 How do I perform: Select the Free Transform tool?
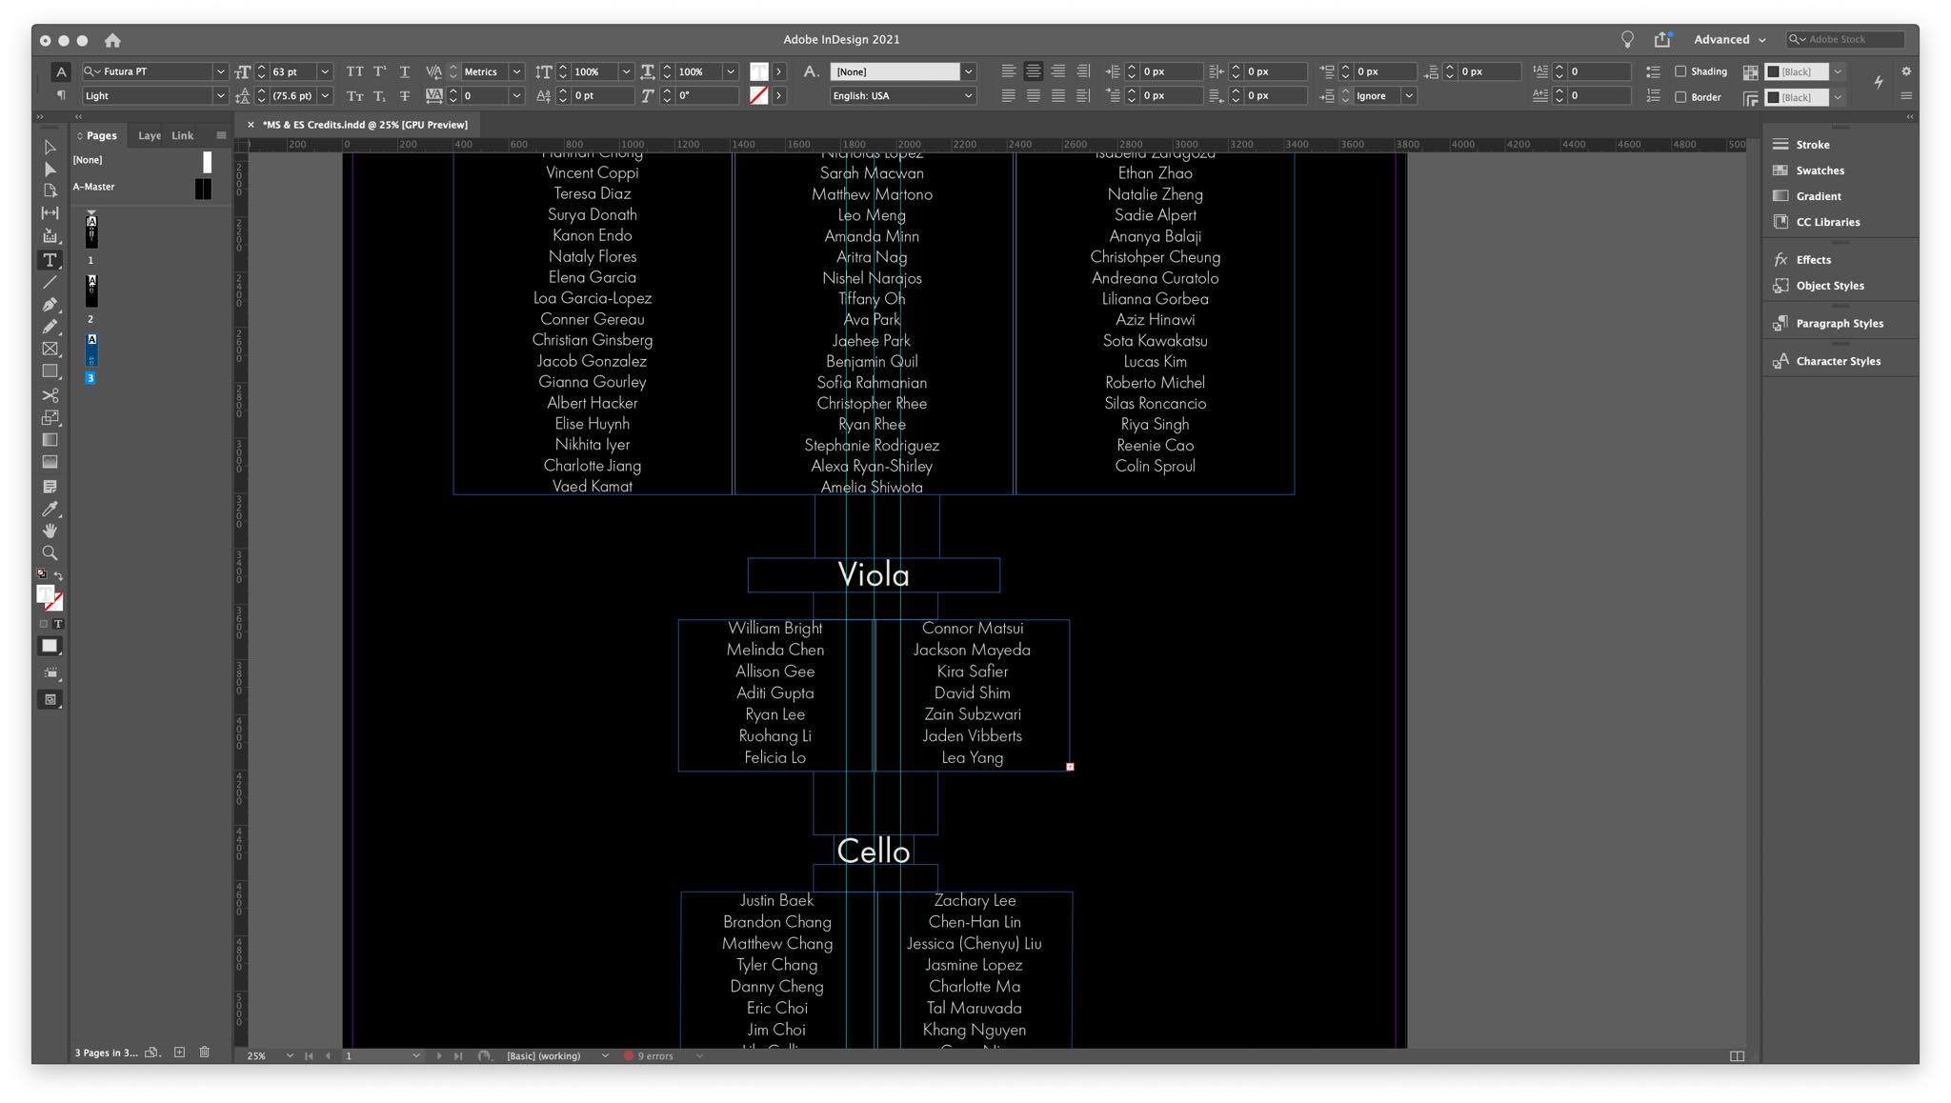pyautogui.click(x=50, y=417)
